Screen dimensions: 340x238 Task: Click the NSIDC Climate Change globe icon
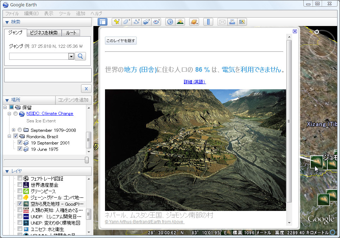(x=22, y=114)
